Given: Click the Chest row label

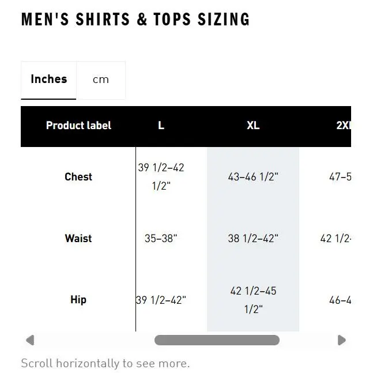Looking at the screenshot, I should (x=78, y=177).
